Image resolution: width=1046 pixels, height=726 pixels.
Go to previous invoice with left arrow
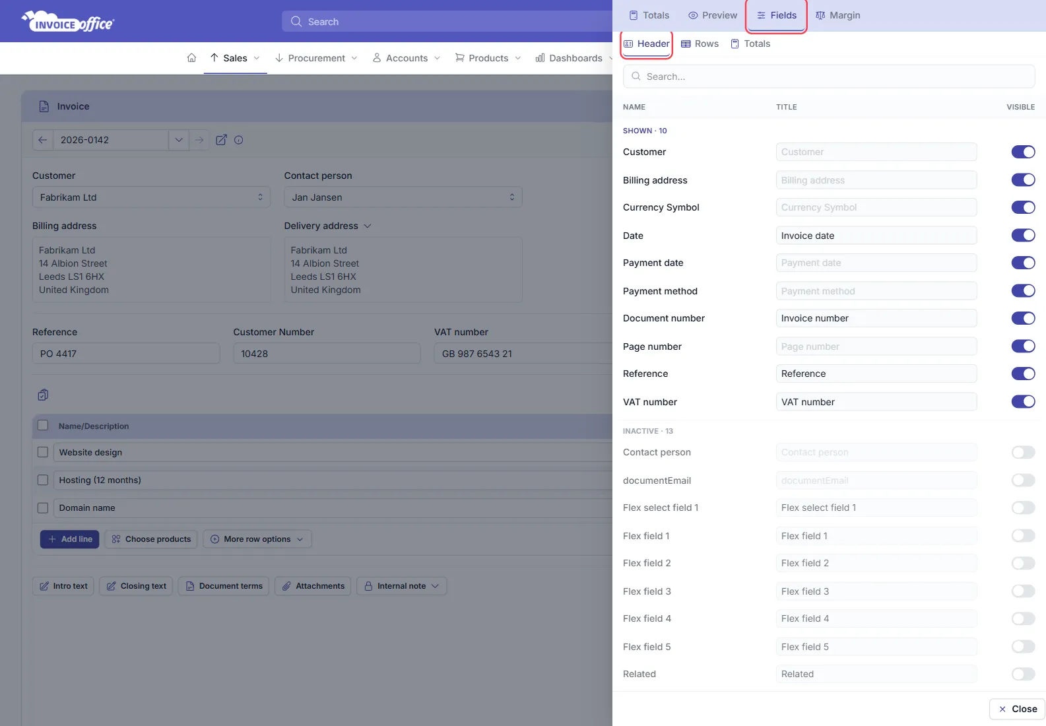(42, 140)
